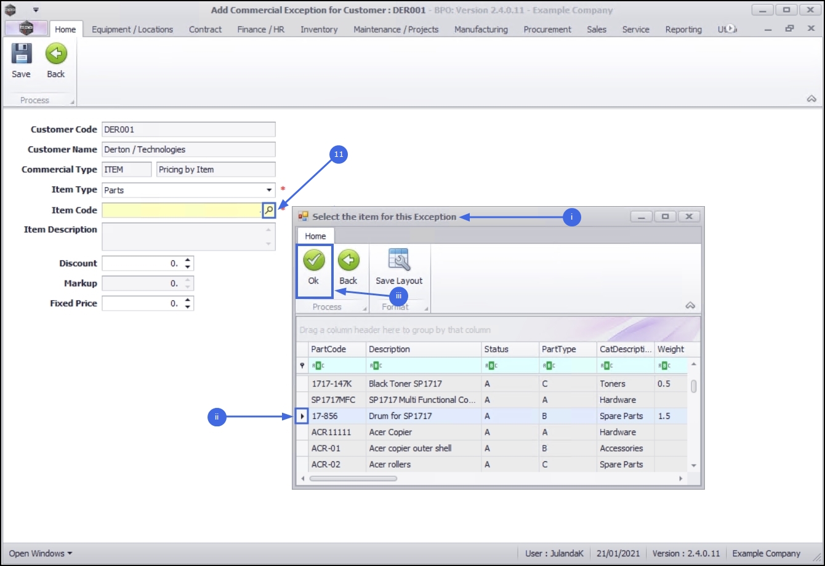Click the Save floppy disk icon

pos(21,54)
